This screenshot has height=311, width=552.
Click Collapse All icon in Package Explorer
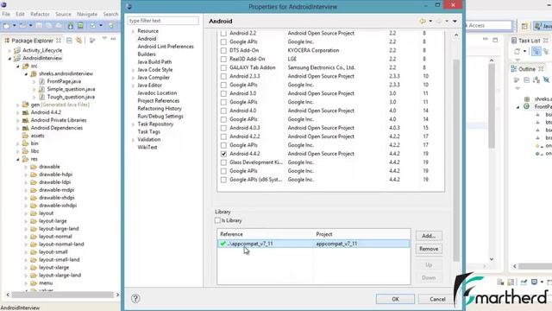coord(69,41)
